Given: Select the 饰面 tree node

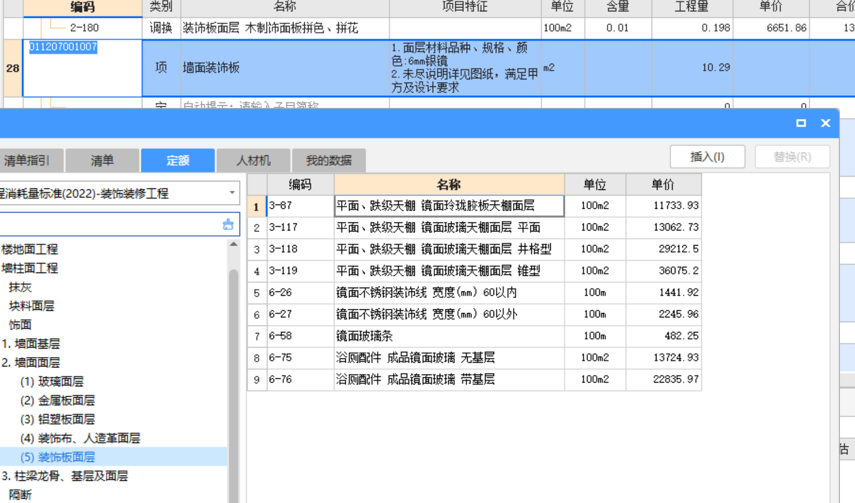Looking at the screenshot, I should pyautogui.click(x=20, y=325).
